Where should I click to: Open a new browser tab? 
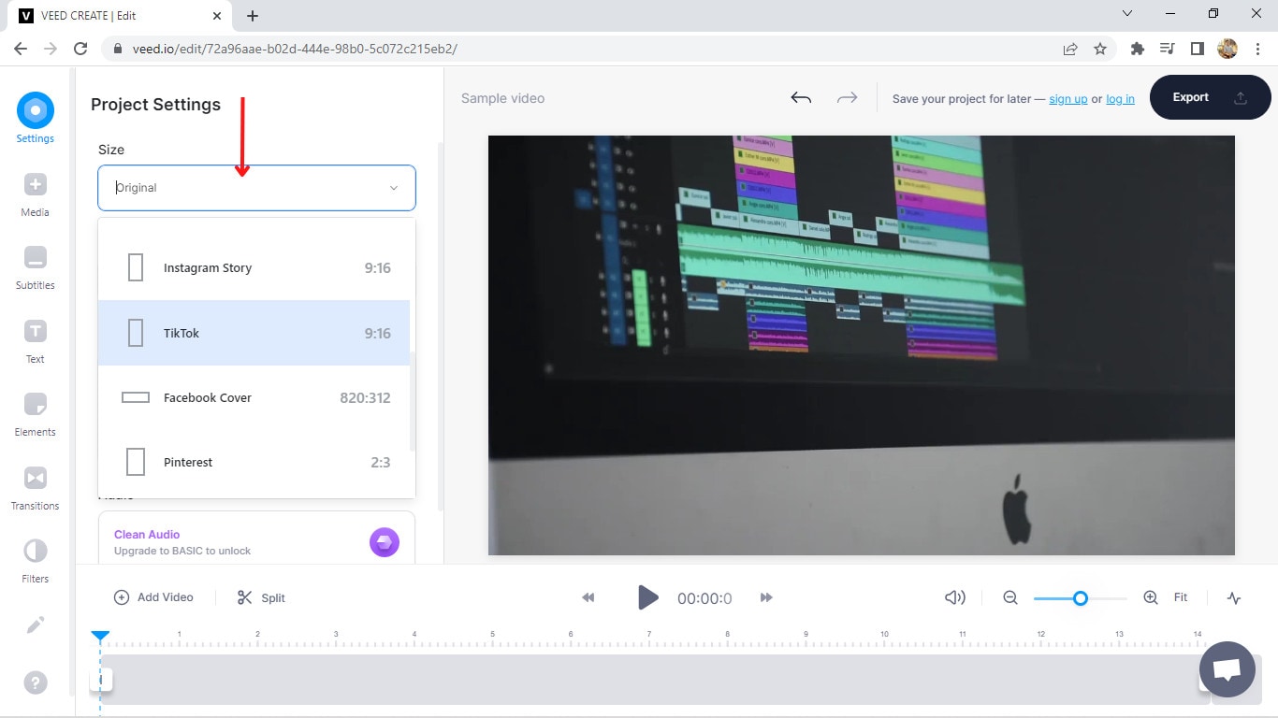pyautogui.click(x=253, y=16)
